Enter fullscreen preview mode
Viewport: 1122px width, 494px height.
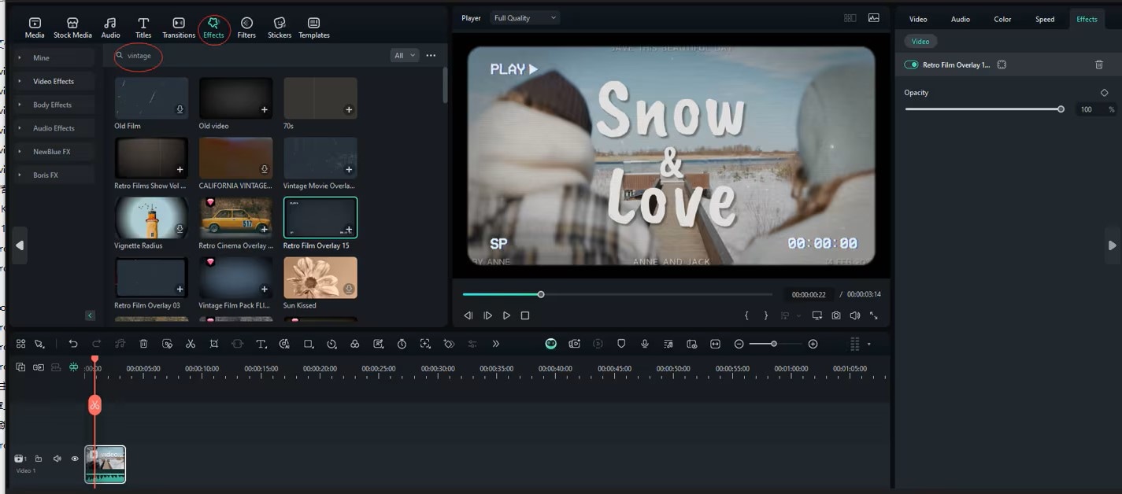tap(874, 315)
